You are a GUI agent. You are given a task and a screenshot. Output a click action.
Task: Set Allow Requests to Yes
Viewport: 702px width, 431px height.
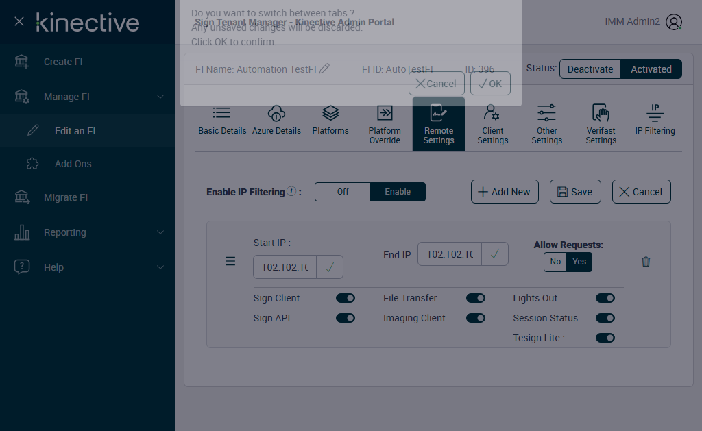pyautogui.click(x=579, y=262)
